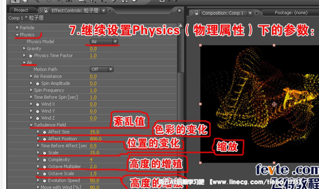Toggle lock icon on Composition panel
Image resolution: width=319 pixels, height=189 pixels.
tap(197, 13)
